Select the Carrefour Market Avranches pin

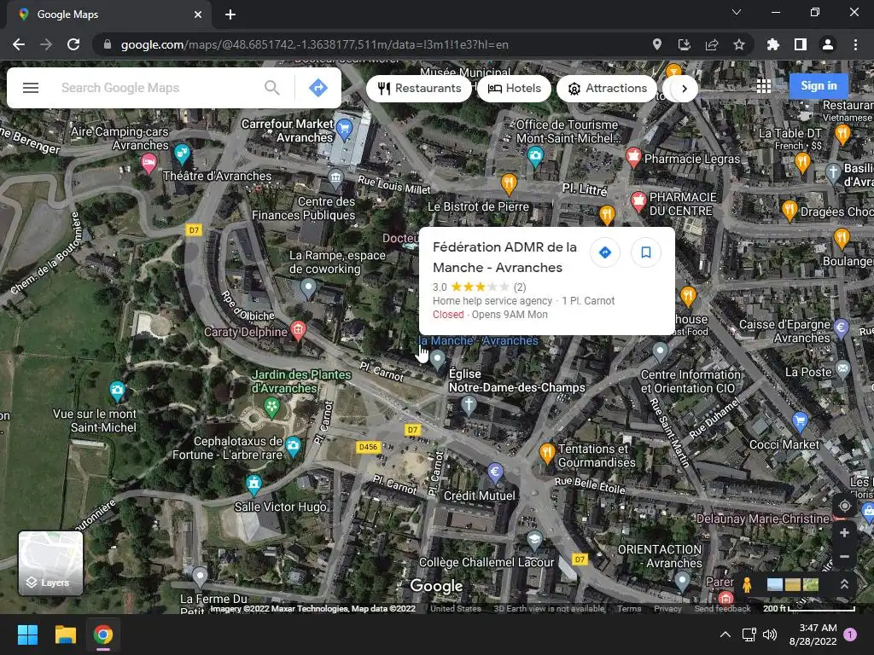point(345,130)
